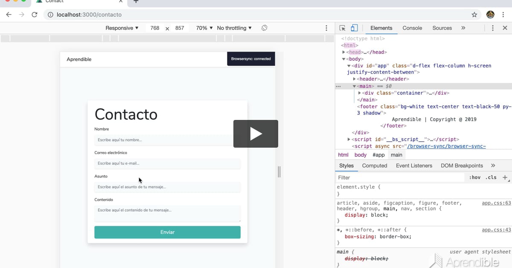Screen dimensions: 512x268
Task: Toggle the device toolbar icon in DevTools
Action: tap(354, 28)
